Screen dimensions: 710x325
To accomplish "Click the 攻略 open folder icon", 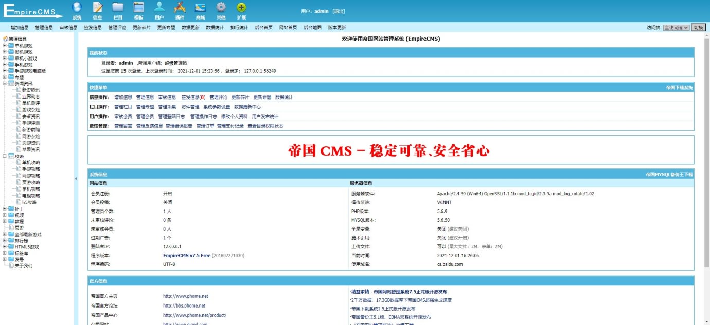I will tap(11, 156).
